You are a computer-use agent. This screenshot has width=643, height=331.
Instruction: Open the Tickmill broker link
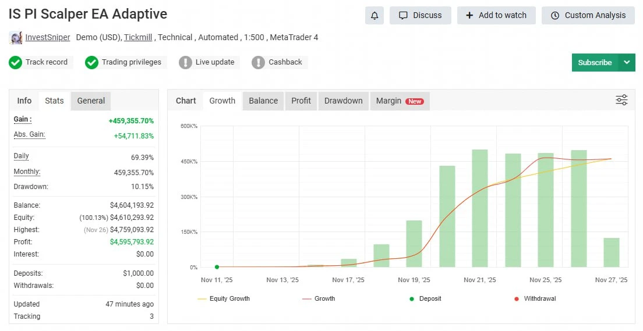coord(138,37)
